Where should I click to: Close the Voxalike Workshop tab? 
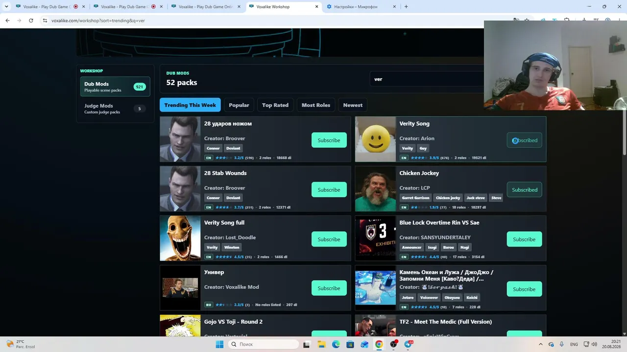317,7
